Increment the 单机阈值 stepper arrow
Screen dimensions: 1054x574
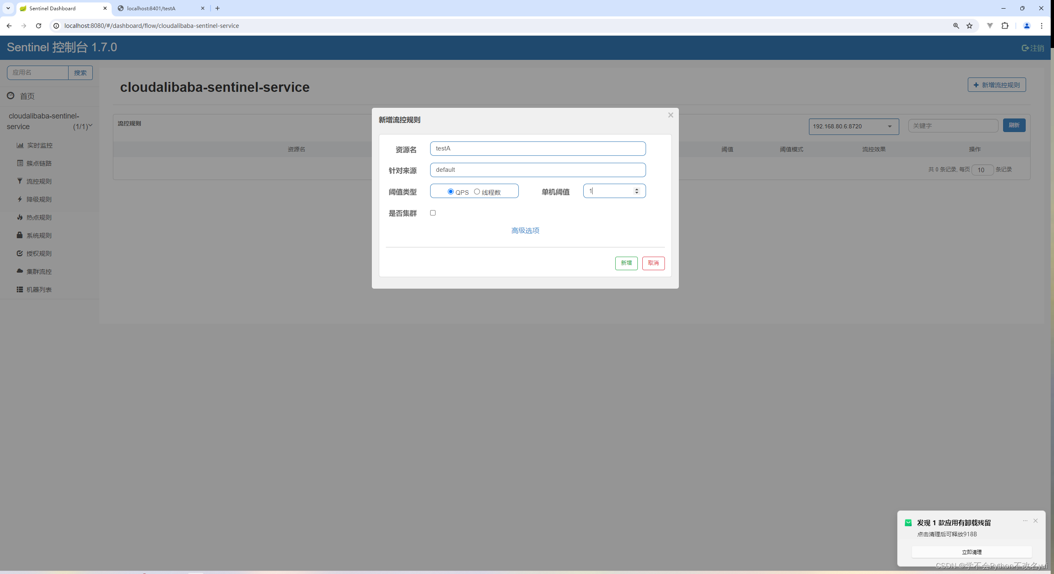637,189
